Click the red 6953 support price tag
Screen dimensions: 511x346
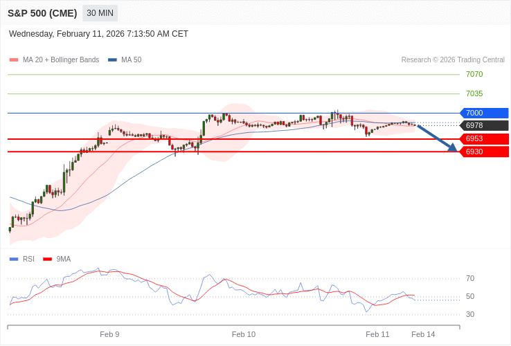[x=484, y=139]
